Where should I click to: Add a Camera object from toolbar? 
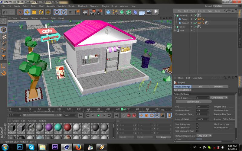(149, 12)
